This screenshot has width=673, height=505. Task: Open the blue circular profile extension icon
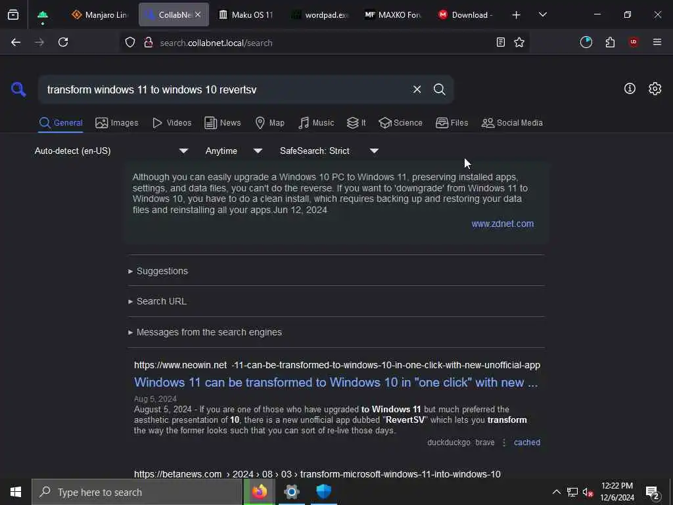tap(586, 42)
